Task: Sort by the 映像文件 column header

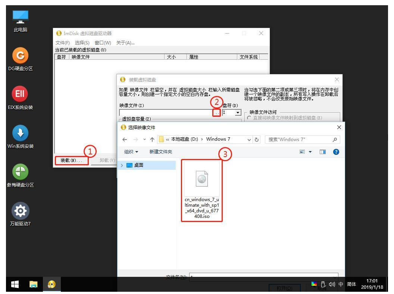Action: (x=116, y=57)
